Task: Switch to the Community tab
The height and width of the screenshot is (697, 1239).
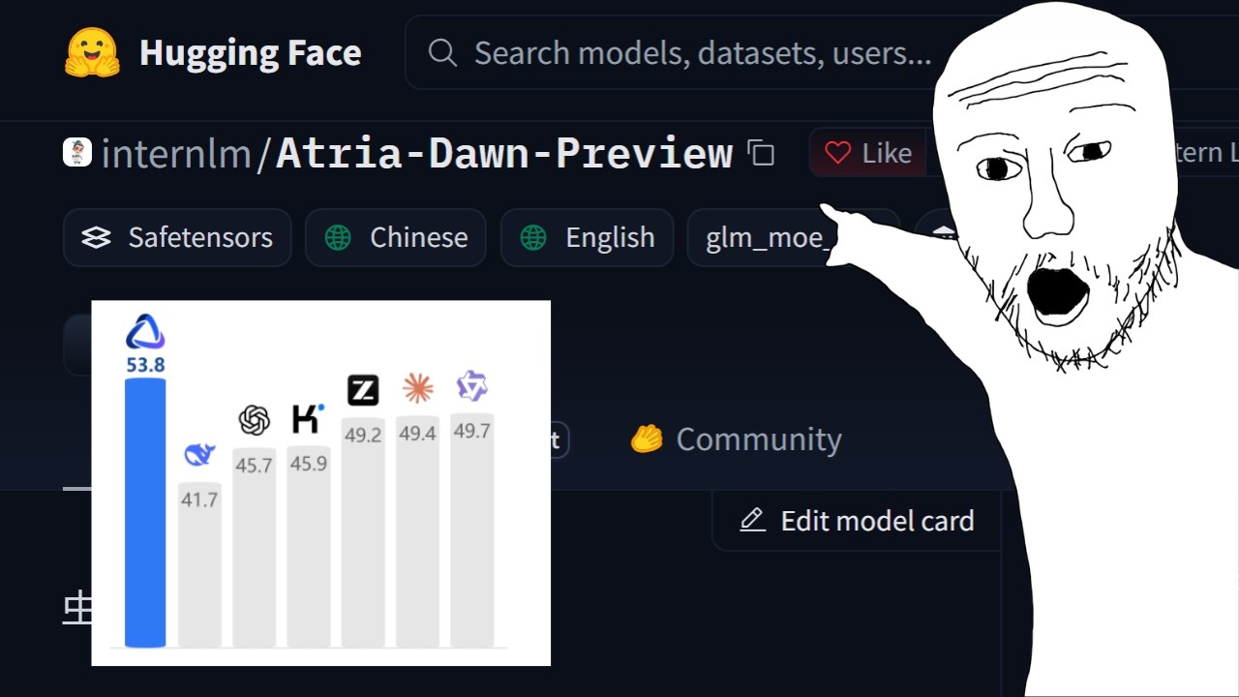Action: point(736,439)
